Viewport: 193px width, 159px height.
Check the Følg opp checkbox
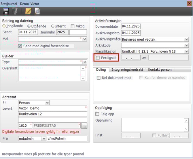click(98, 114)
